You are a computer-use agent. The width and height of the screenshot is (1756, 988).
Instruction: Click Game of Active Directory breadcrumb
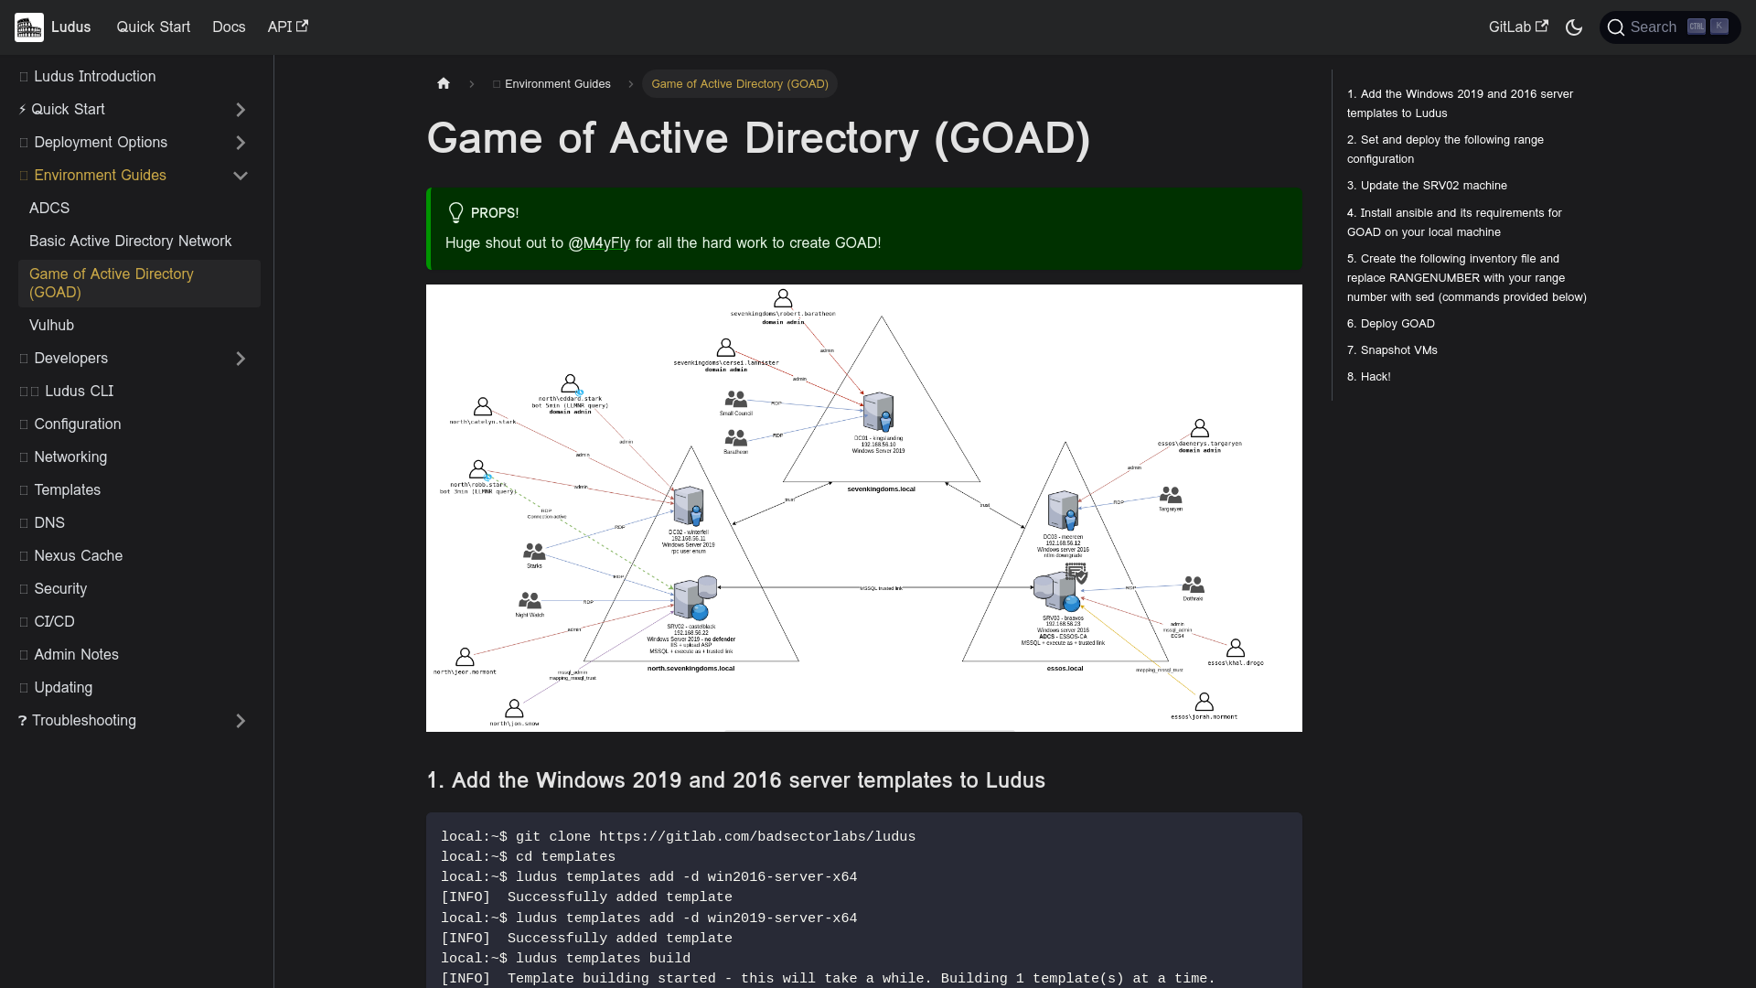coord(740,84)
